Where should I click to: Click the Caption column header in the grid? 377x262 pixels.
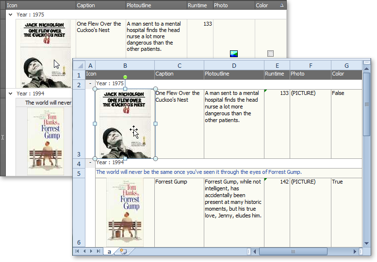[99, 5]
